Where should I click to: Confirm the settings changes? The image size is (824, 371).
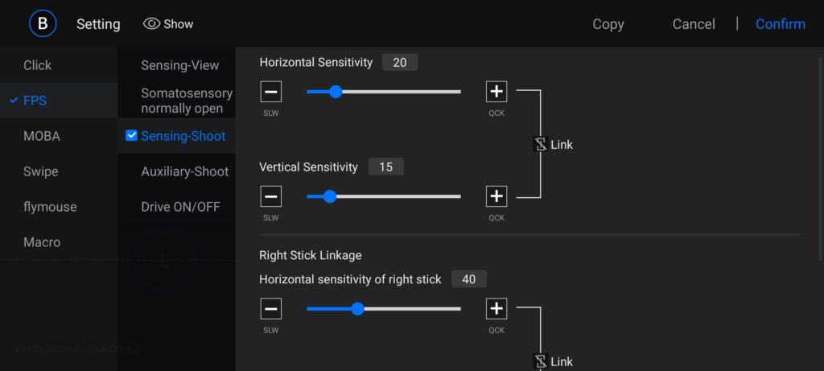780,24
